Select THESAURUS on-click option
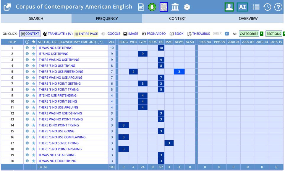285x171 pixels. pos(198,34)
